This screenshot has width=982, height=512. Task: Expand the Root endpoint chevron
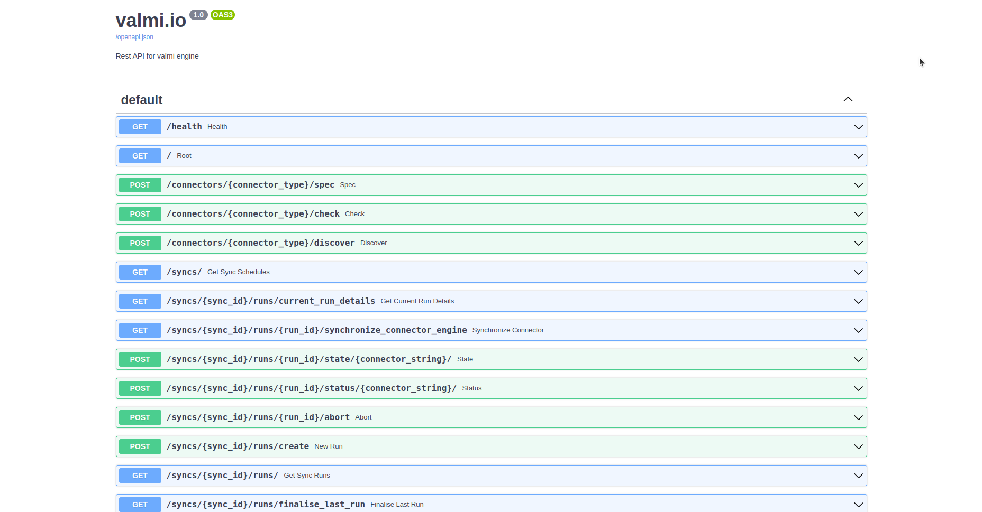point(858,156)
